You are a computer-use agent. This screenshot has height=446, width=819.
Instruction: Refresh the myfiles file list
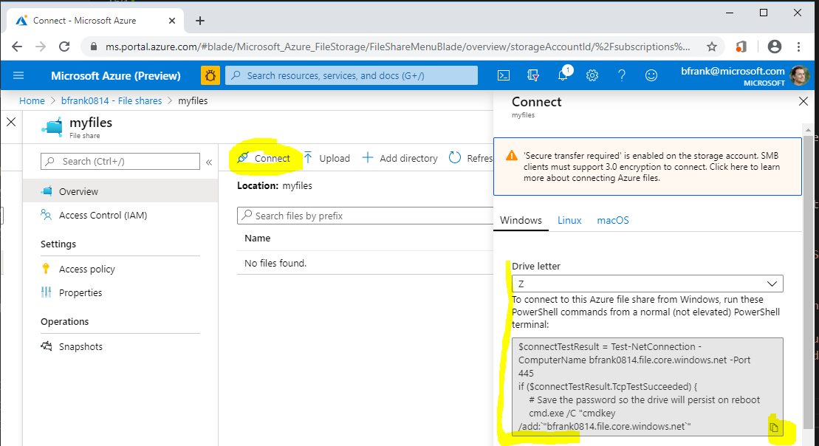tap(456, 157)
